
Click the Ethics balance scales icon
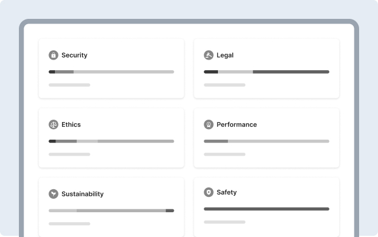(53, 124)
